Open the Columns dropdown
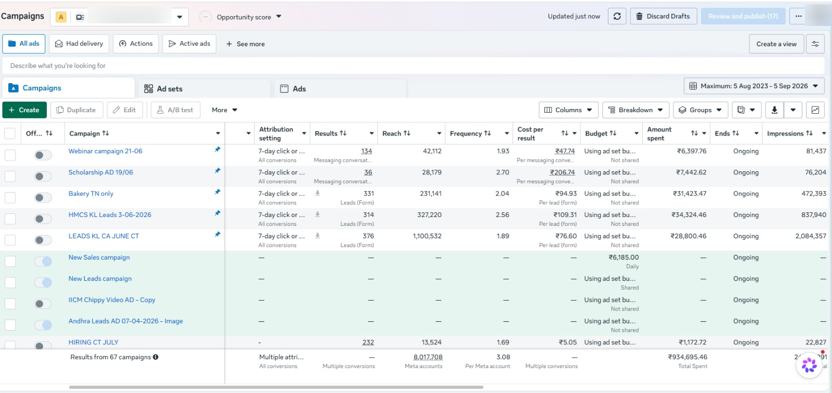Viewport: 832px width, 393px height. click(568, 110)
